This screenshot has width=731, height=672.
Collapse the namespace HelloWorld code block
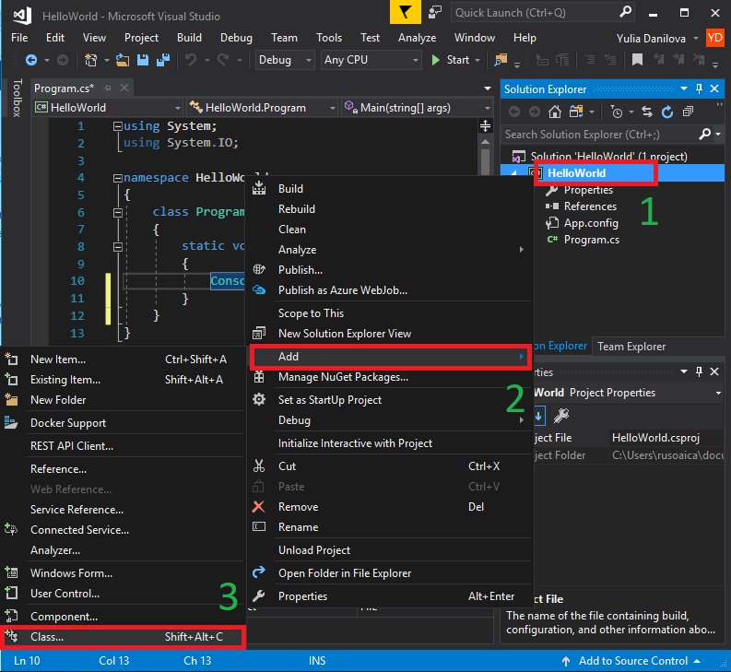(x=117, y=178)
